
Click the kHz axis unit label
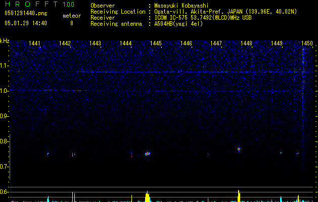pos(5,41)
